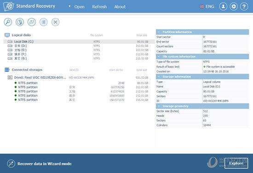Click the drive icon beside (G:)

coord(10,58)
